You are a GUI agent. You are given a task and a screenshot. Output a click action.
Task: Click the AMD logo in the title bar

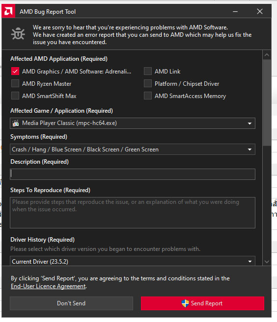point(8,11)
